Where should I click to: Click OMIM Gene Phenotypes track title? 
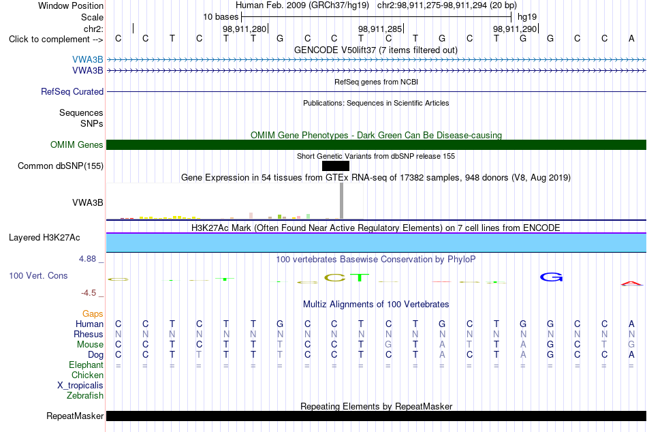click(x=376, y=135)
